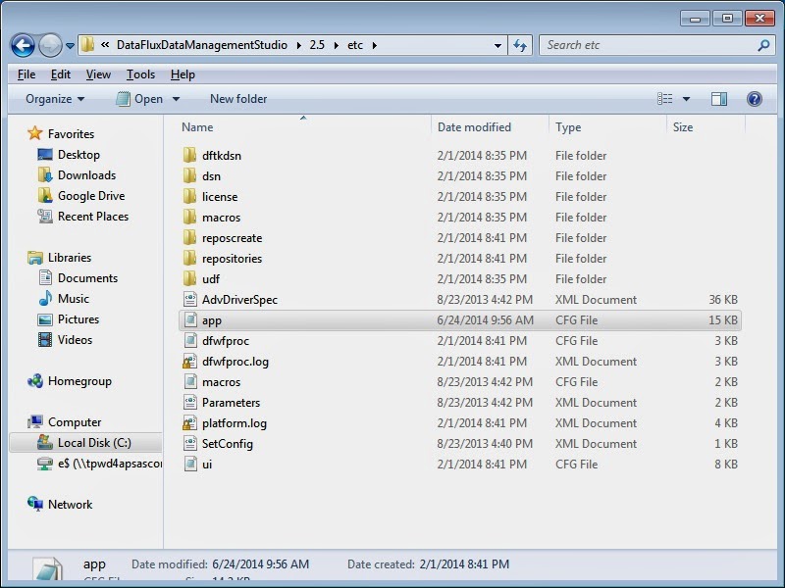Viewport: 785px width, 588px height.
Task: Open the Tools menu
Action: coord(140,74)
